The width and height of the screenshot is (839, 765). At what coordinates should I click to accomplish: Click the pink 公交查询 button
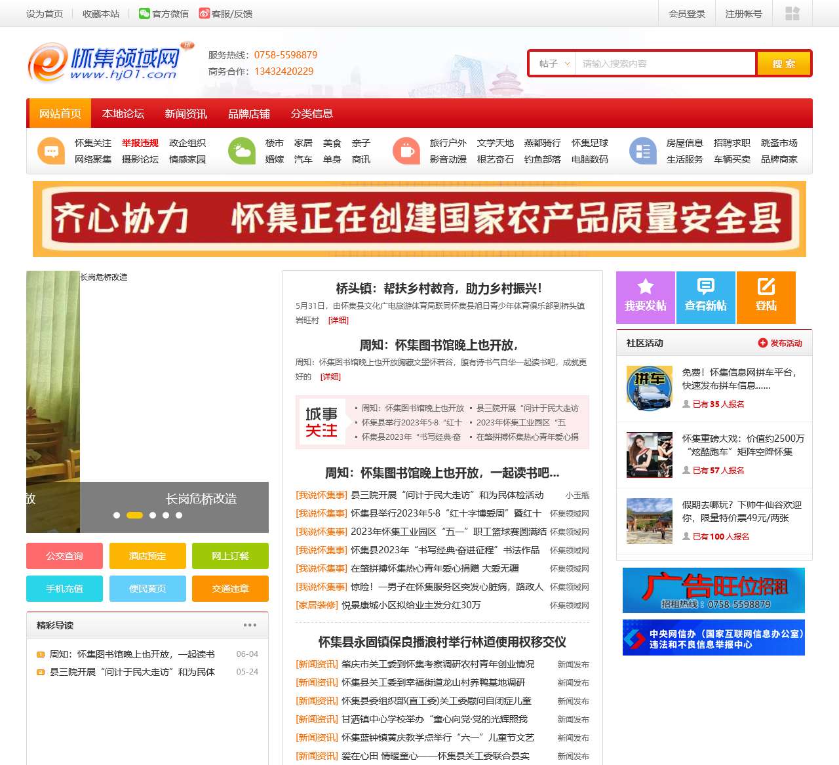(64, 556)
